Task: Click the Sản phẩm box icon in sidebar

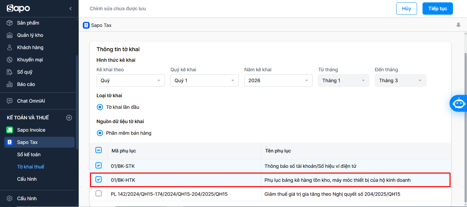Action: click(x=10, y=23)
